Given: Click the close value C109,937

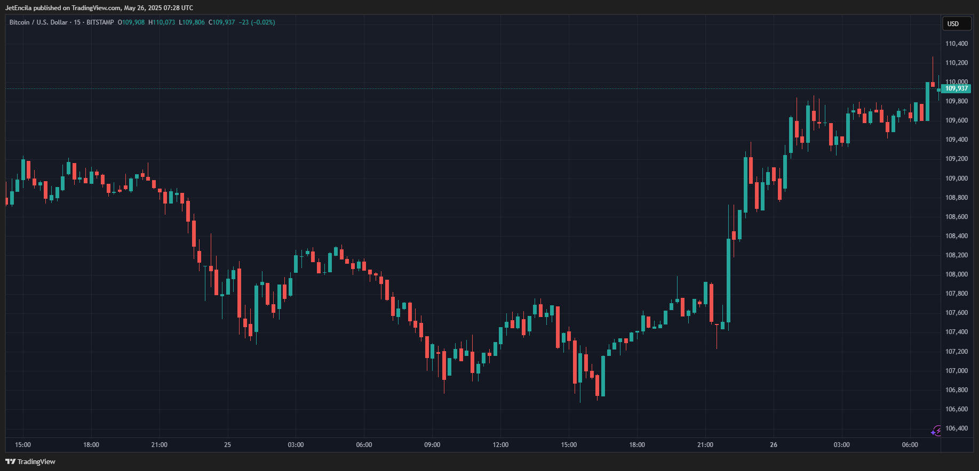Looking at the screenshot, I should (x=222, y=22).
